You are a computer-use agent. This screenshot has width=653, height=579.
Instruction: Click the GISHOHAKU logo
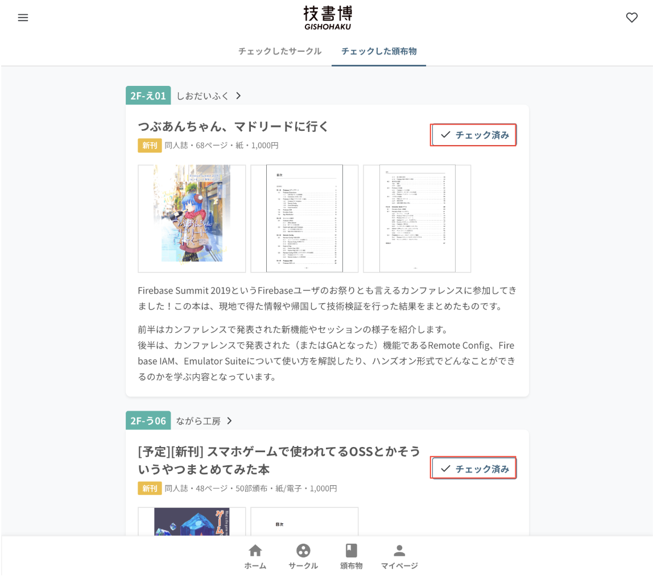coord(328,18)
